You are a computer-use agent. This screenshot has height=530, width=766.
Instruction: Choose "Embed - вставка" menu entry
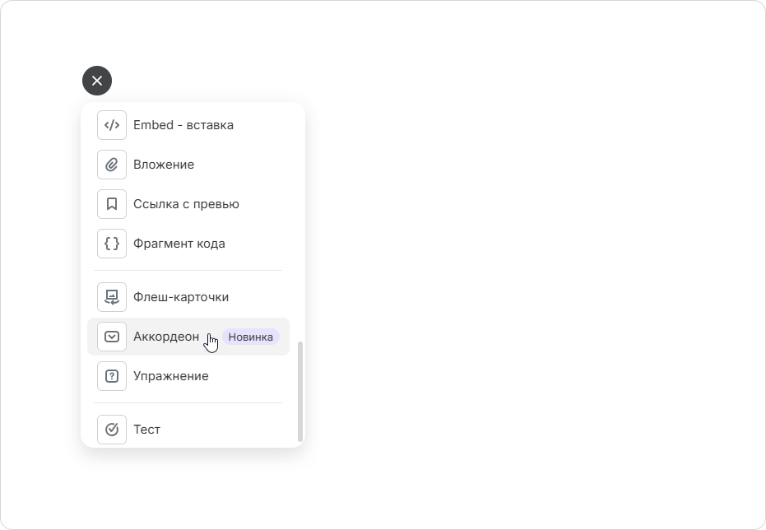[188, 125]
